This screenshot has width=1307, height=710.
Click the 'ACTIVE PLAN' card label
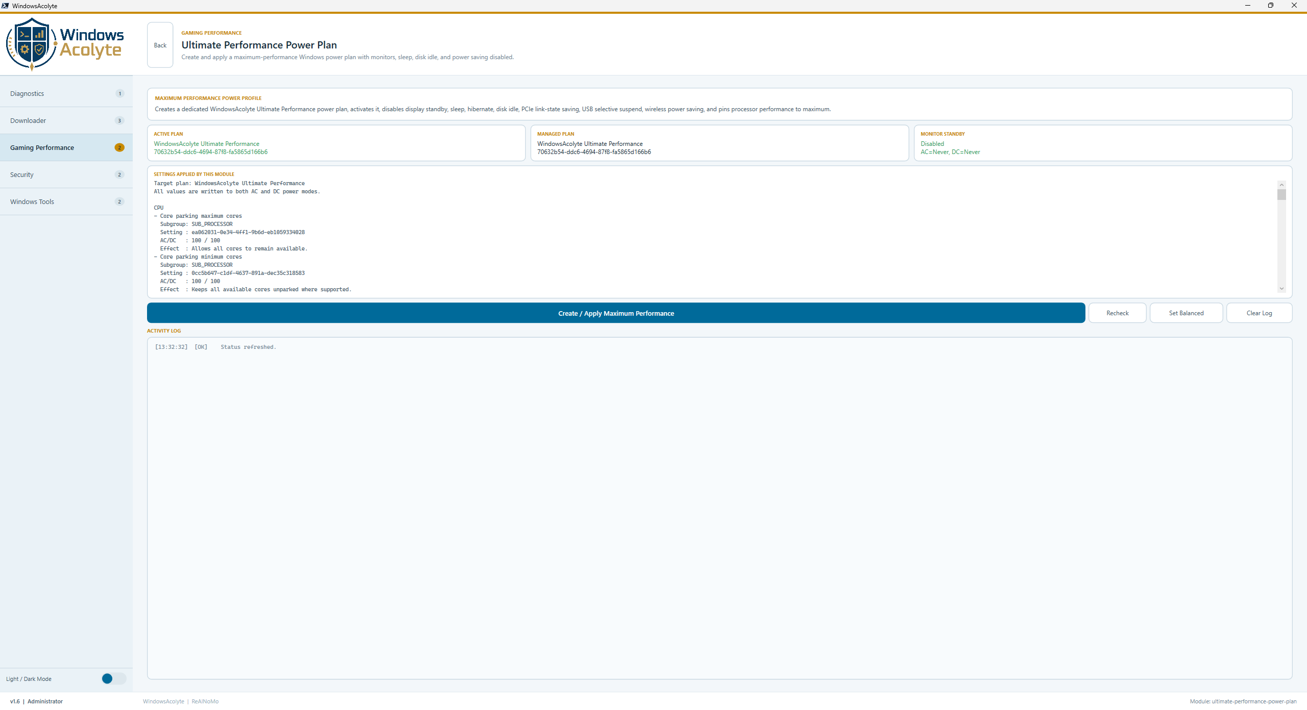[168, 134]
